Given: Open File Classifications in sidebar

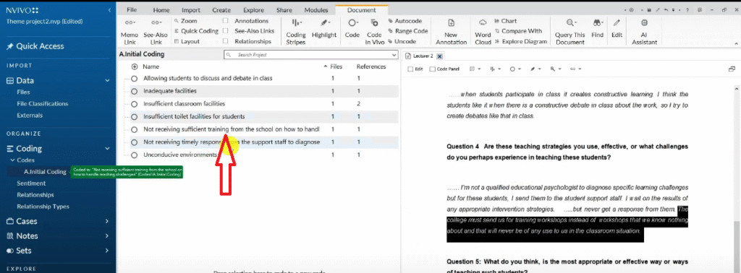Looking at the screenshot, I should [43, 104].
